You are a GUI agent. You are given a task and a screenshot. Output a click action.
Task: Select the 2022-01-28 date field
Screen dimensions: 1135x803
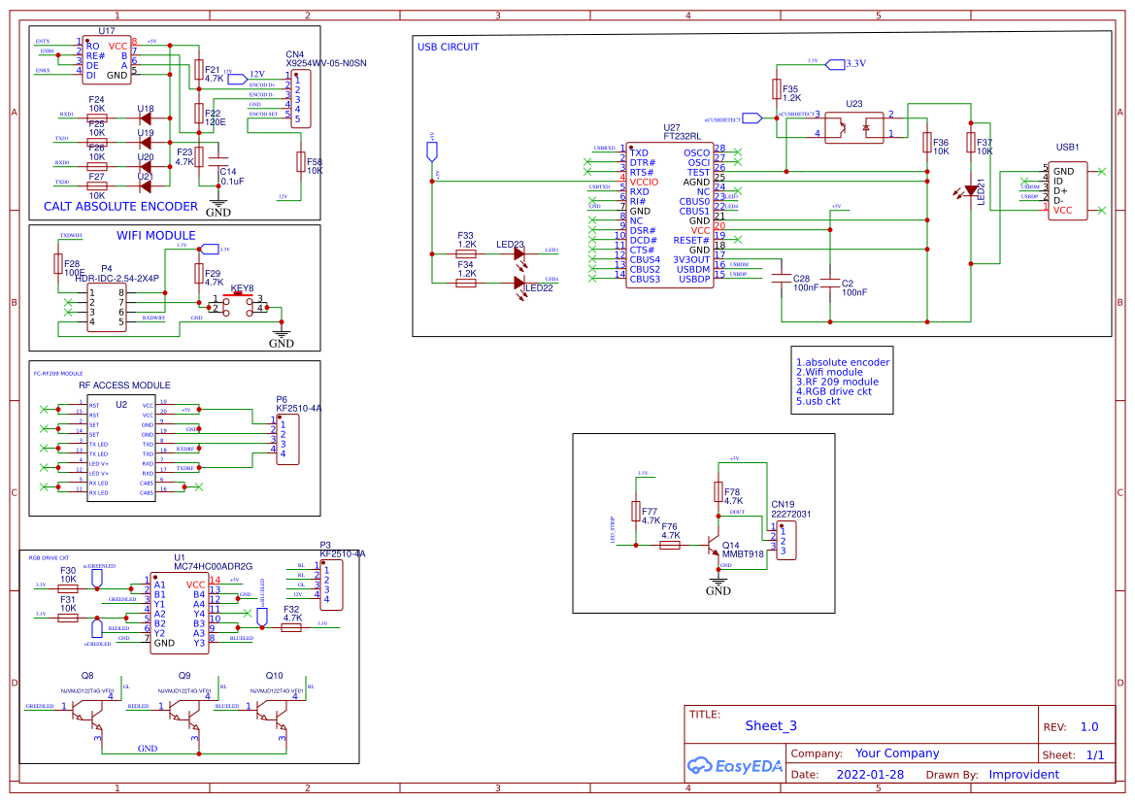869,775
